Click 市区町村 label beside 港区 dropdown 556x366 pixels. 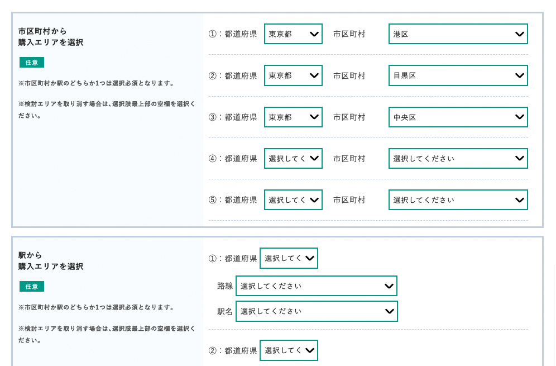click(x=349, y=34)
